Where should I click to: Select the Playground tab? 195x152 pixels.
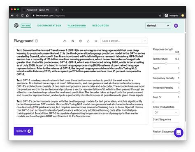tap(77, 26)
